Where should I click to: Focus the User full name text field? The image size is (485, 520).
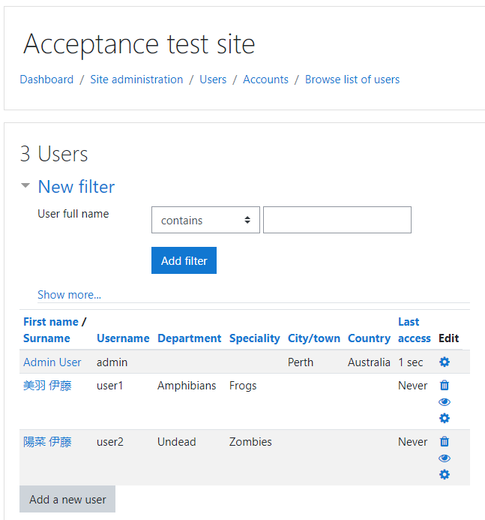point(337,220)
